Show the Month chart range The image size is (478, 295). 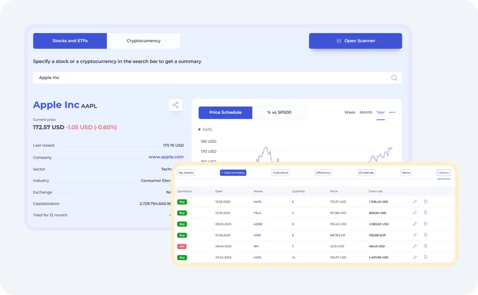[x=366, y=112]
